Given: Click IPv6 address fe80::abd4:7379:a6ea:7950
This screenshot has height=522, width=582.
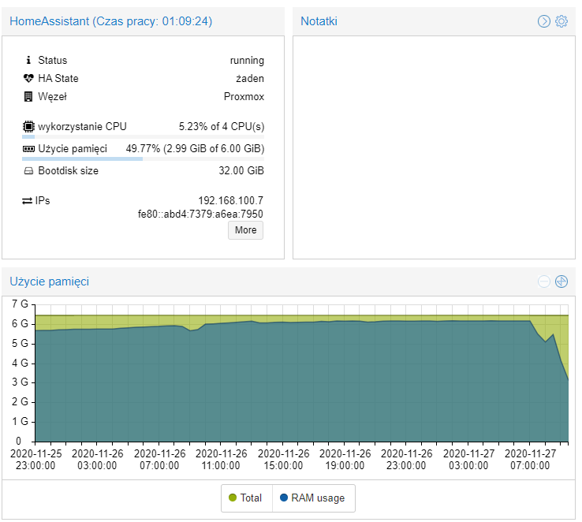Looking at the screenshot, I should 200,214.
